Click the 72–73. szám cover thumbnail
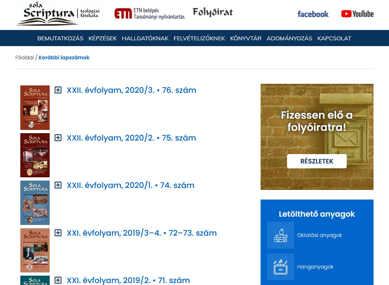This screenshot has height=285, width=389. click(x=35, y=250)
